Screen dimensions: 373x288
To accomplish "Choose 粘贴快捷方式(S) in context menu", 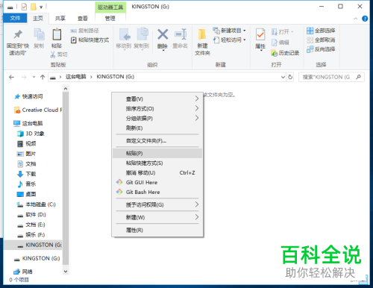I will click(x=157, y=163).
